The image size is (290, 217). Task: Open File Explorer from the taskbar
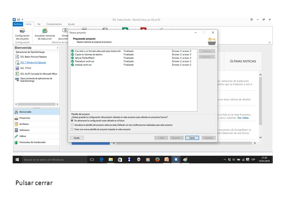111,160
